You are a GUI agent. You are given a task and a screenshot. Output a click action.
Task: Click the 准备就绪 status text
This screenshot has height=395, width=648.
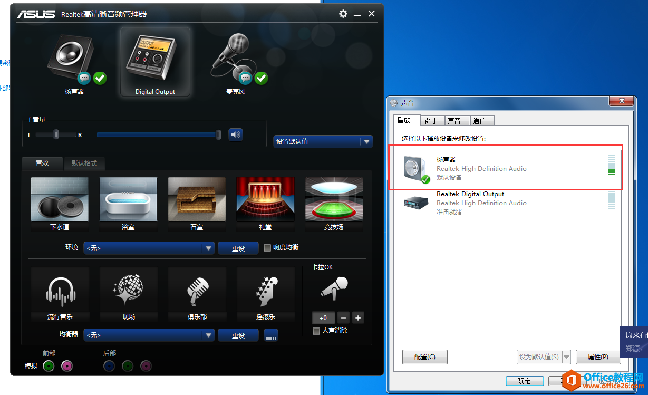click(449, 212)
